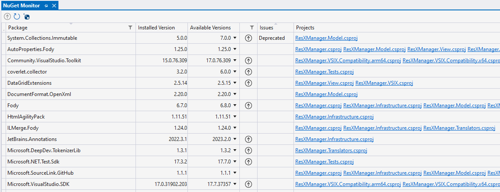Open version dropdown for Fody

(235, 106)
